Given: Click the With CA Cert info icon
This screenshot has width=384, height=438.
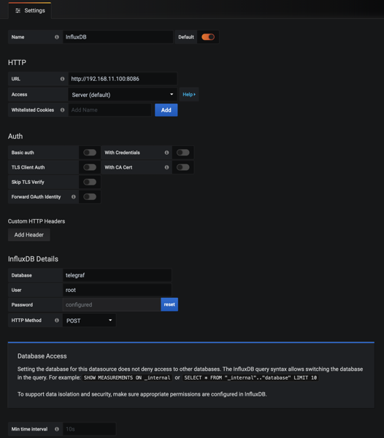Looking at the screenshot, I should click(x=166, y=167).
